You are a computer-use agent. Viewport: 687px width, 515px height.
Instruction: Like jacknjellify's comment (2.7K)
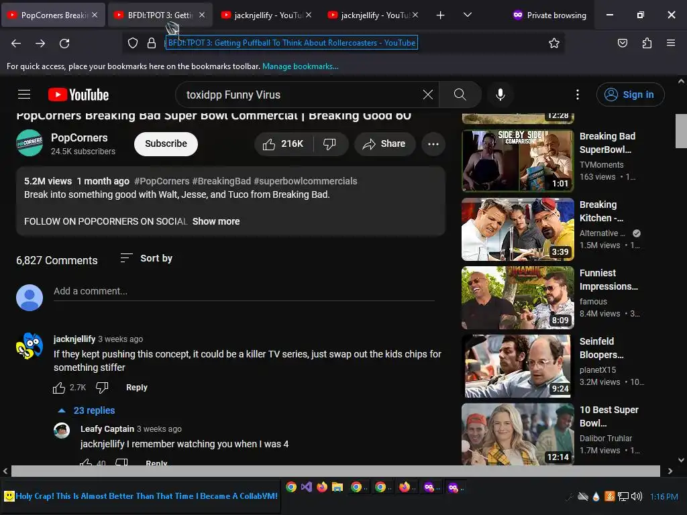59,388
